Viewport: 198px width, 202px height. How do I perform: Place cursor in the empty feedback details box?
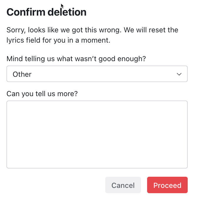point(97,134)
